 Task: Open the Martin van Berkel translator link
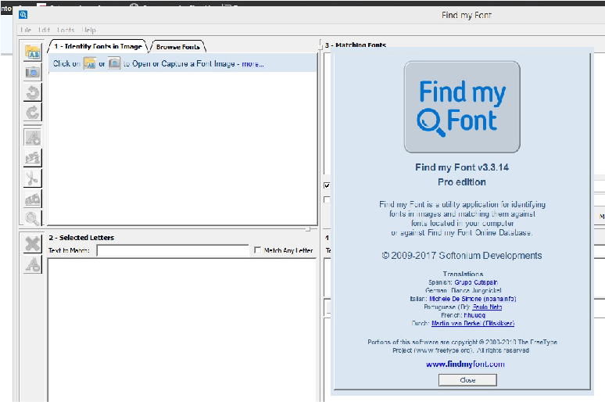coord(473,323)
